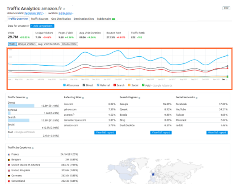Click the Referral traffic source bar

(x=9, y=113)
